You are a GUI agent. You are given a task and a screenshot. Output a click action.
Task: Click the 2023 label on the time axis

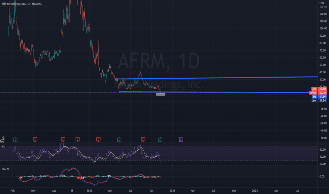(x=172, y=191)
